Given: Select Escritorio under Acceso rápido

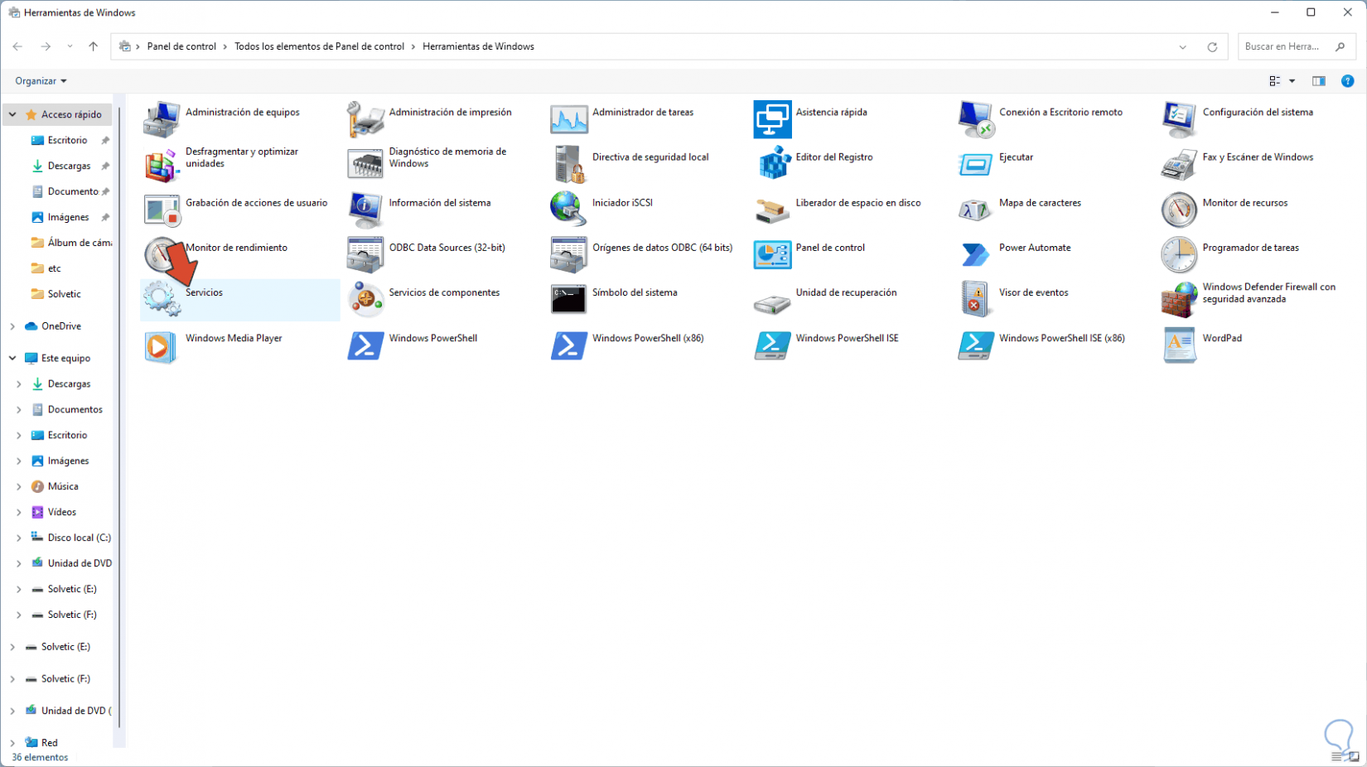Looking at the screenshot, I should point(67,141).
